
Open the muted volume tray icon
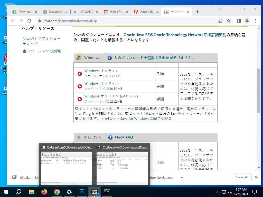click(230, 192)
